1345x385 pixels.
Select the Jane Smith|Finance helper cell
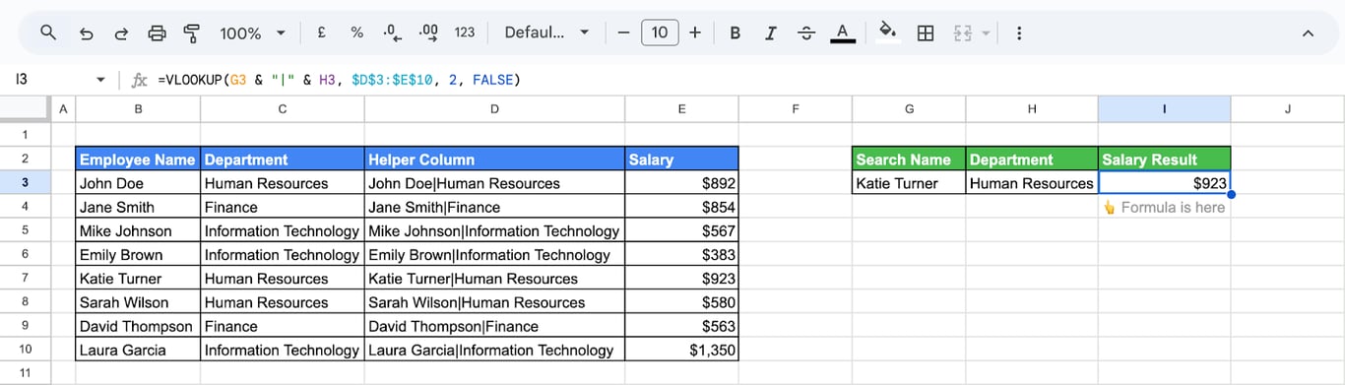click(494, 207)
